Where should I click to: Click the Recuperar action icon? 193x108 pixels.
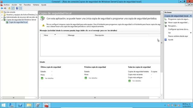click(x=166, y=26)
